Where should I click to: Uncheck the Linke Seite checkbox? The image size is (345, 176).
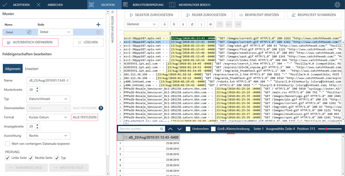point(8,158)
